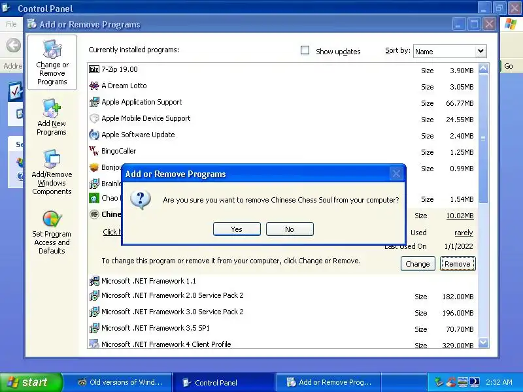Select BingoCaller entry
The width and height of the screenshot is (523, 392).
point(282,152)
